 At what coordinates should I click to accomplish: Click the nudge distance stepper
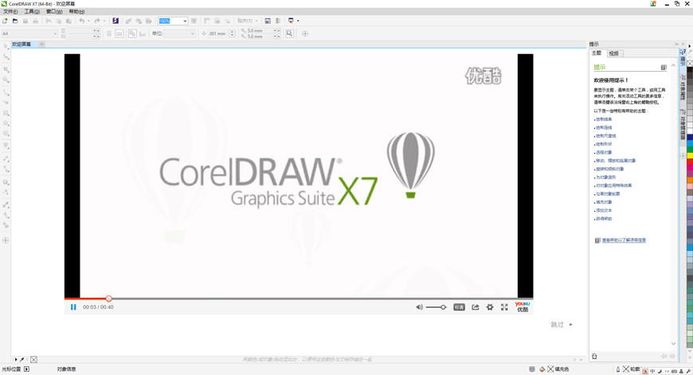pyautogui.click(x=233, y=33)
